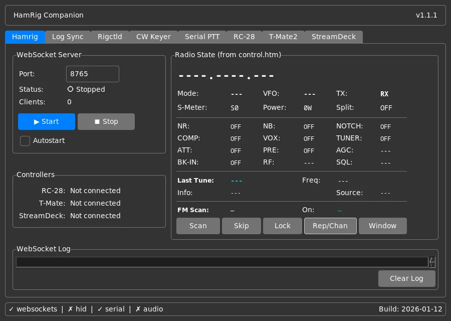This screenshot has width=451, height=321.
Task: Click the NOTCH OFF value
Action: pos(385,127)
